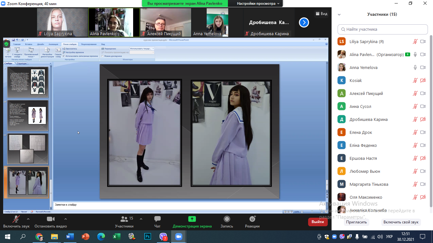Viewport: 433px width, 243px height.
Task: Open Photoshop from the taskbar
Action: tap(147, 236)
